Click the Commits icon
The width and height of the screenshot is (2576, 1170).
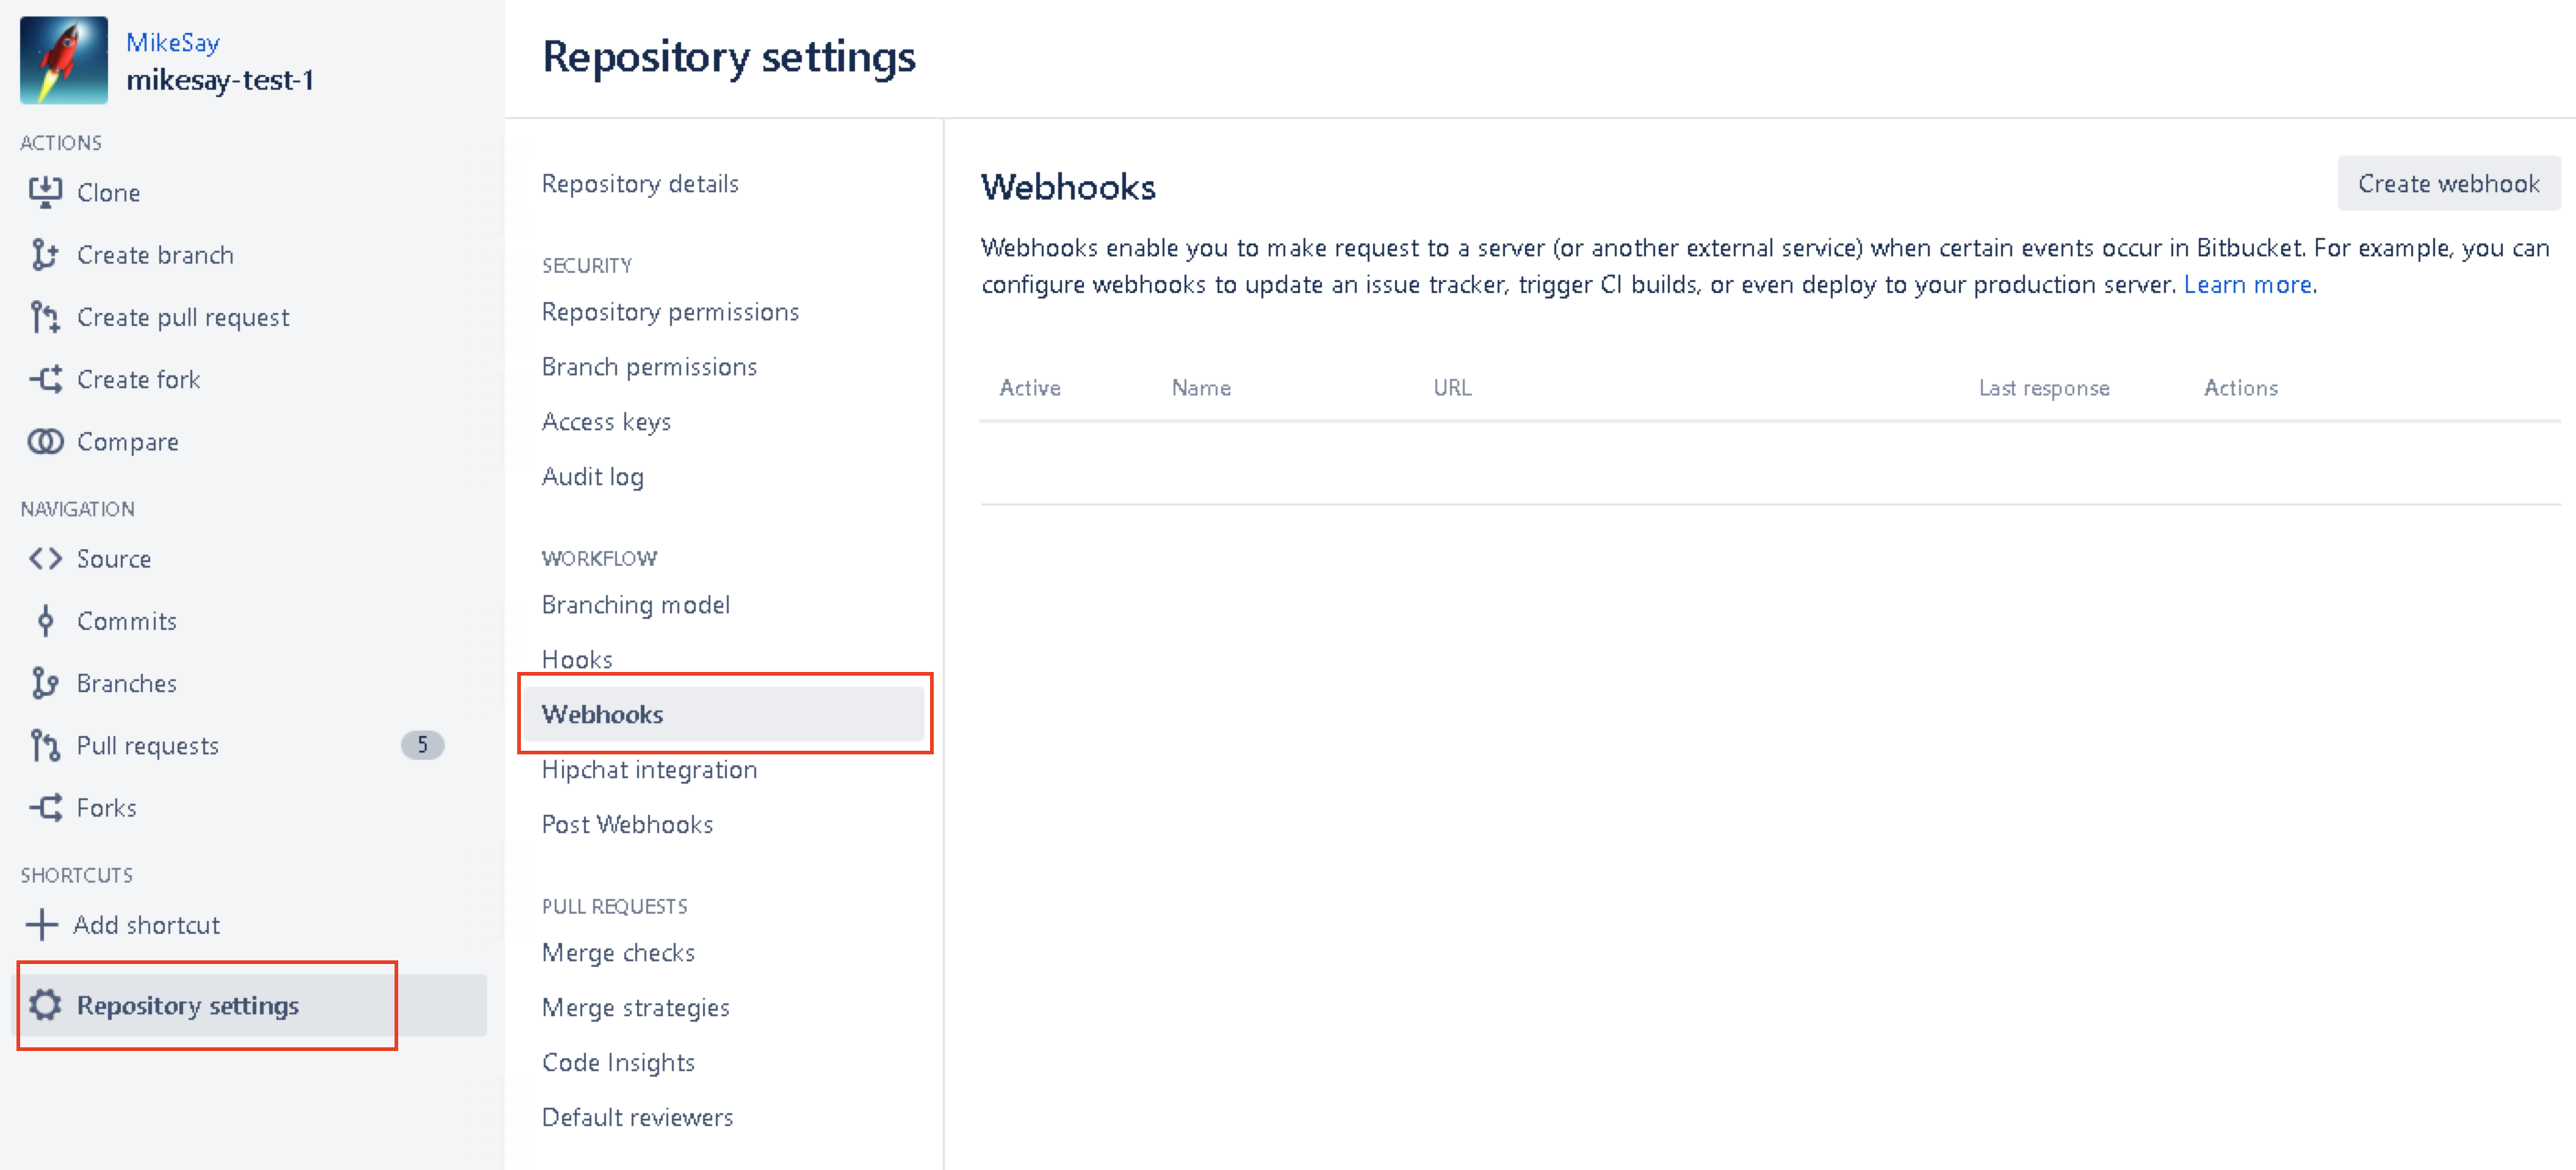45,621
